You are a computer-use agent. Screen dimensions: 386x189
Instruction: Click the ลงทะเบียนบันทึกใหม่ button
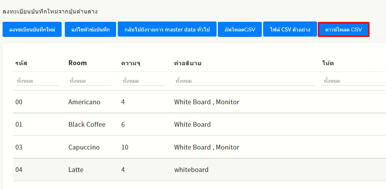click(32, 30)
